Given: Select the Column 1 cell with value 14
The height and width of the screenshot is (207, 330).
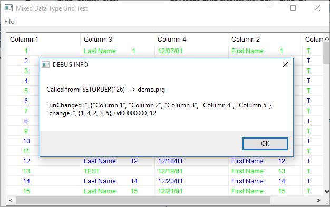Looking at the screenshot, I should pyautogui.click(x=26, y=181).
